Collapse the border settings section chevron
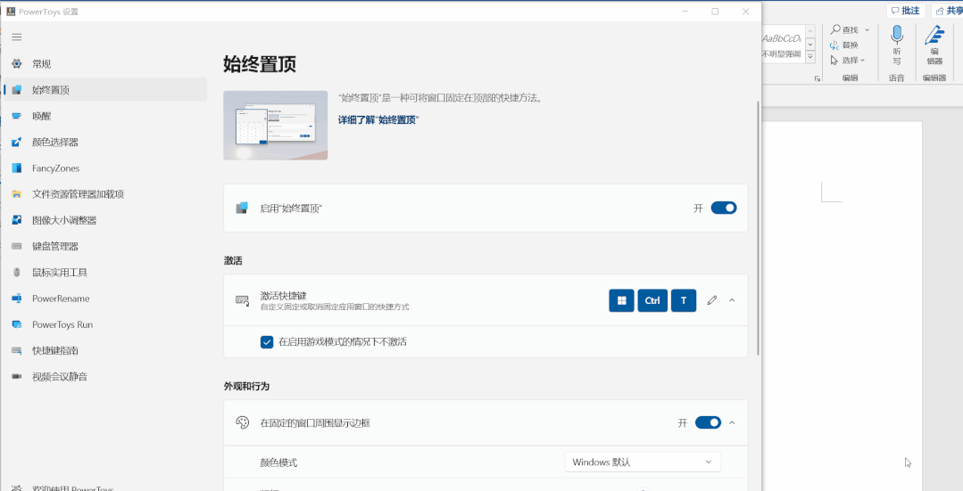The image size is (963, 491). point(732,423)
